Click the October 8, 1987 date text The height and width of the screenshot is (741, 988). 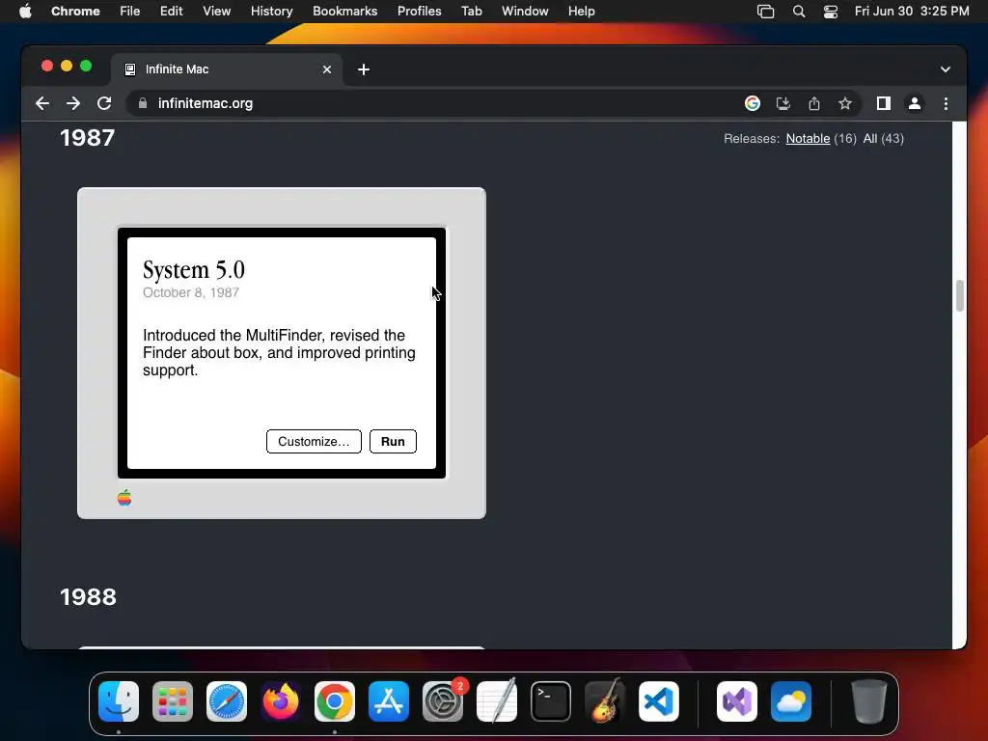tap(191, 292)
